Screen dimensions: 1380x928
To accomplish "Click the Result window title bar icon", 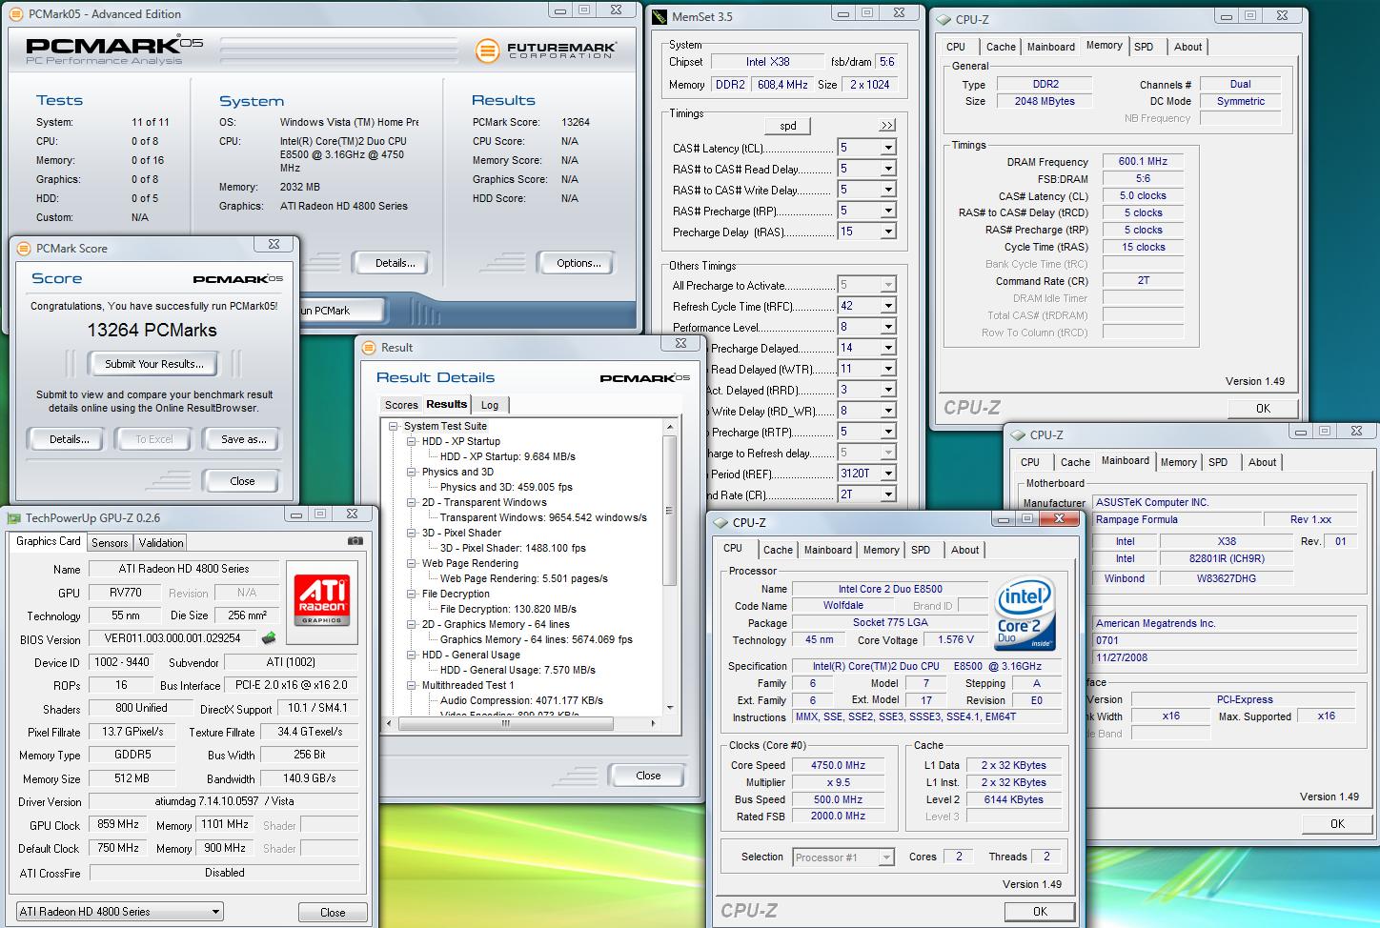I will [x=370, y=348].
